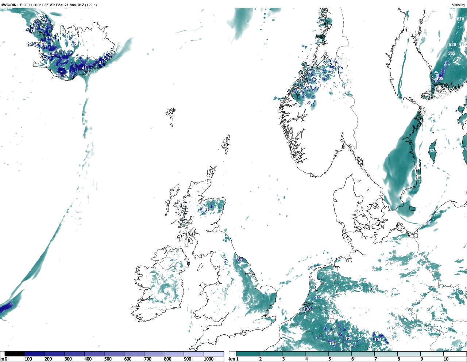
Task: Click the 700–800 m lavender legend swatch
Action: [154, 354]
